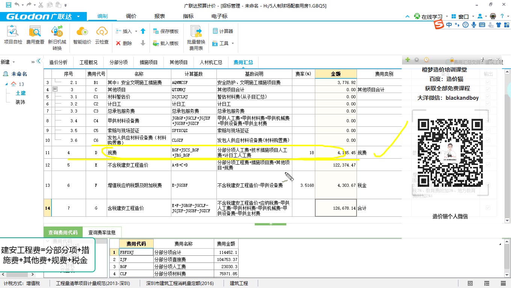The image size is (511, 288).
Task: Open 批量替换费用表 batch replace
Action: pos(196,38)
